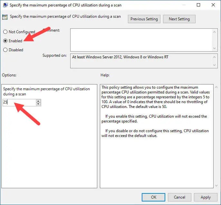The height and width of the screenshot is (205, 221).
Task: Click help paragraph 'If you disable or do not configure'
Action: [x=155, y=133]
